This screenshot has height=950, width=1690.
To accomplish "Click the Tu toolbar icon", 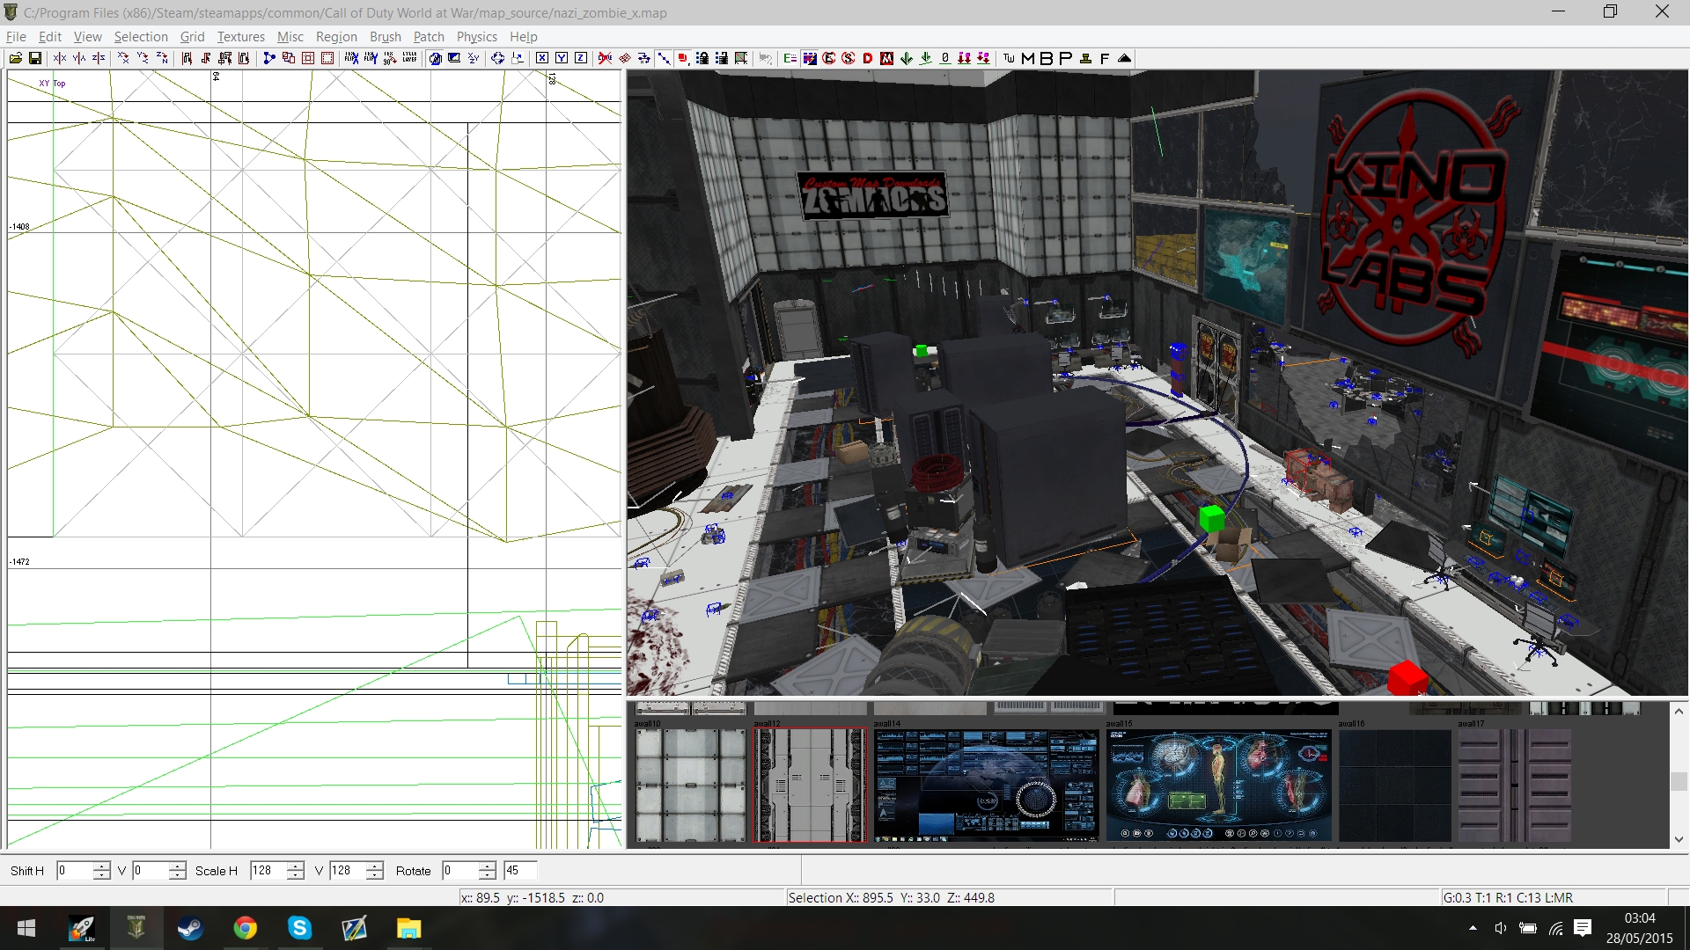I will tap(1008, 58).
